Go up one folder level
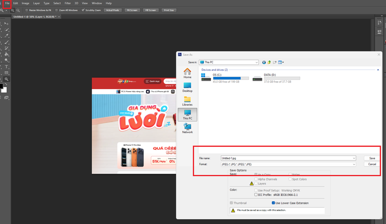Image resolution: width=386 pixels, height=224 pixels. coord(269,63)
